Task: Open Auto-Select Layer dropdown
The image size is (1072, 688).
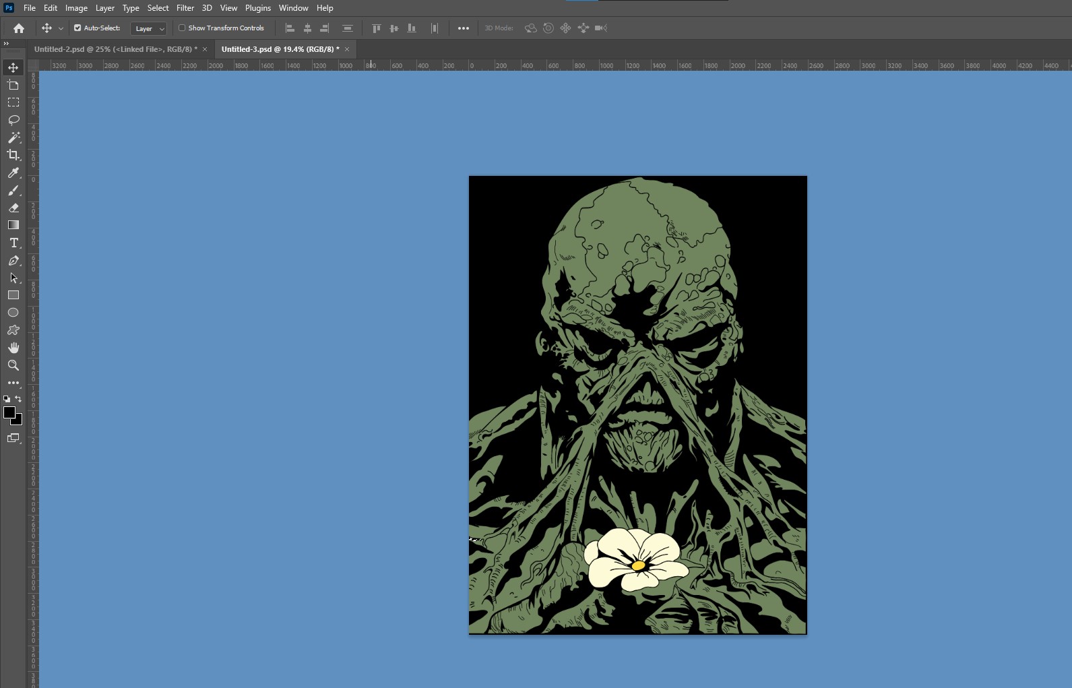Action: pyautogui.click(x=148, y=28)
